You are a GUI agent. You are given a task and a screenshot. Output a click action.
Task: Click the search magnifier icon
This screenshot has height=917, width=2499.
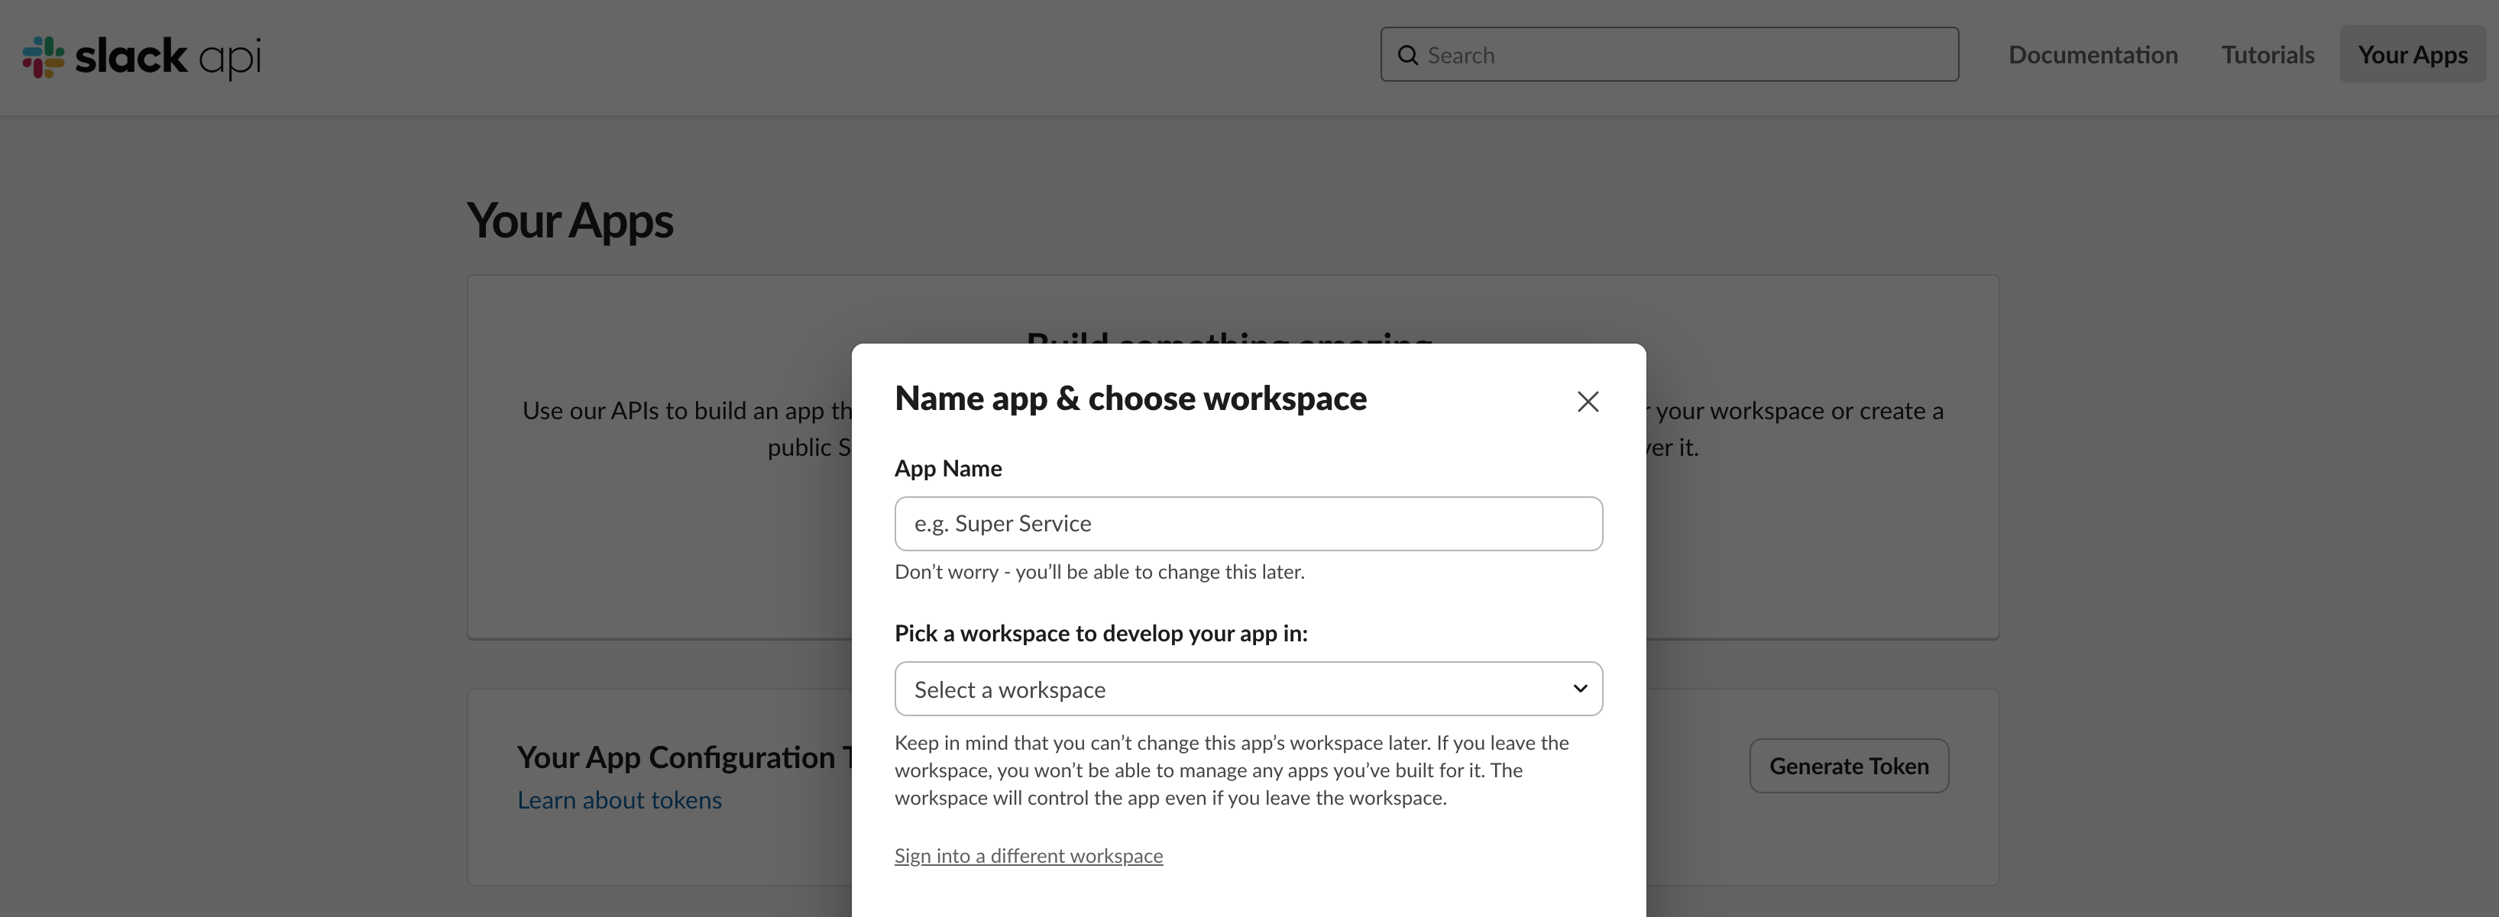pyautogui.click(x=1407, y=55)
